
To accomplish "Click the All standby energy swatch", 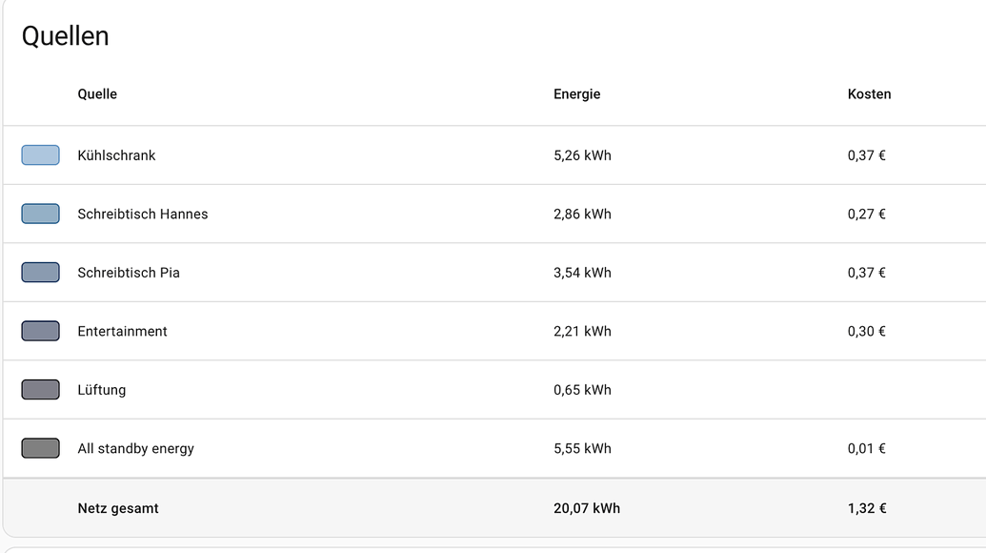I will coord(40,448).
